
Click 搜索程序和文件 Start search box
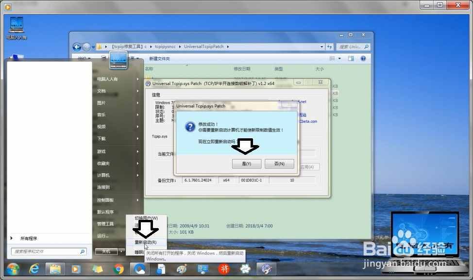(x=49, y=251)
